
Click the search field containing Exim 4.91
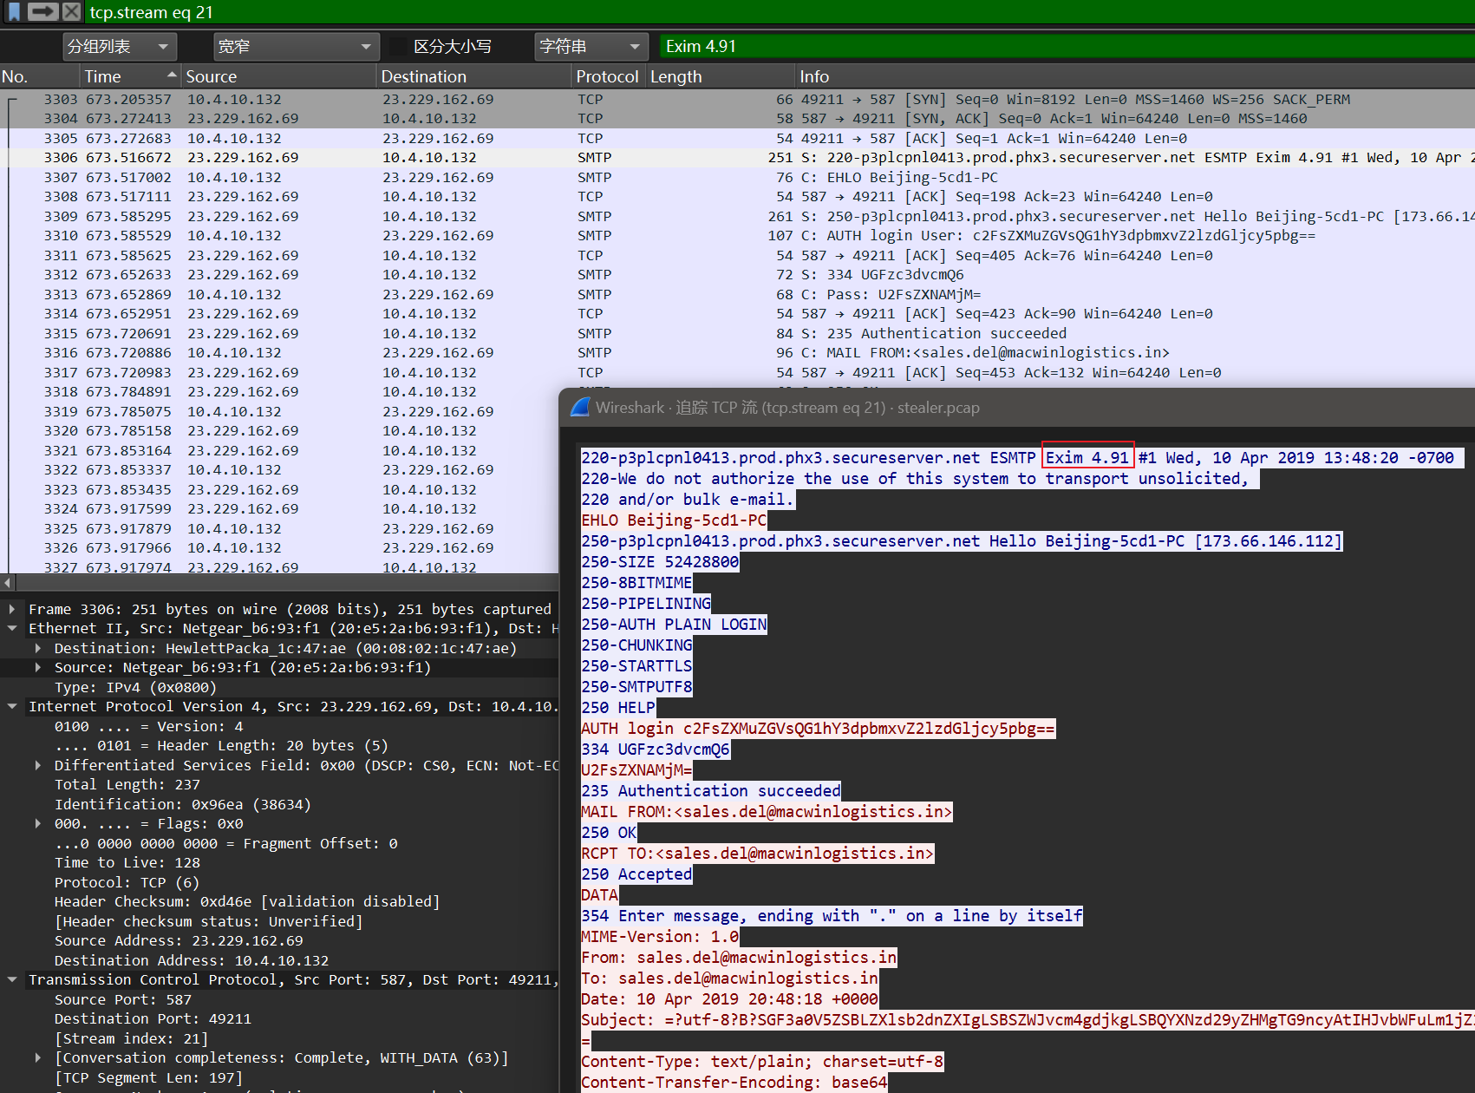pos(1066,46)
